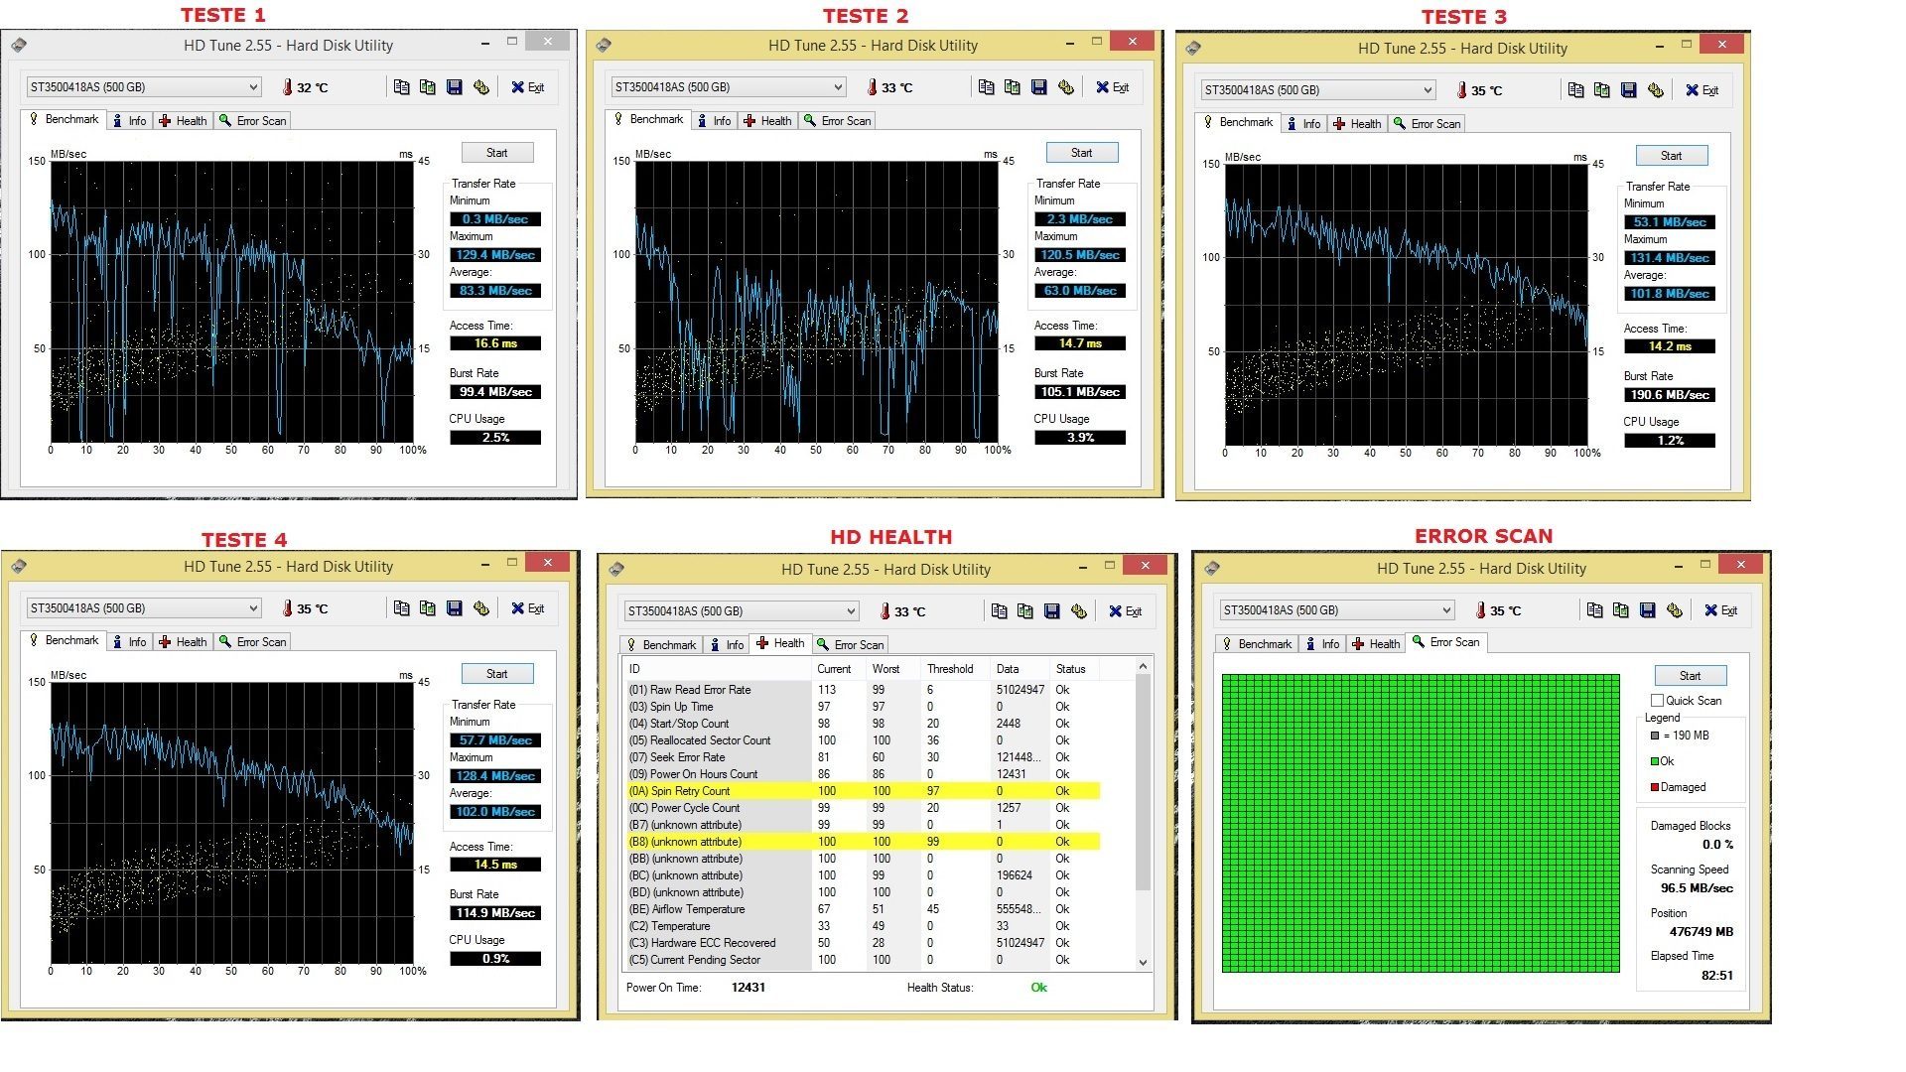Screen dimensions: 1906x1072
Task: Select the highlighted '(0A) Spin Retry Count' row
Action: [862, 791]
